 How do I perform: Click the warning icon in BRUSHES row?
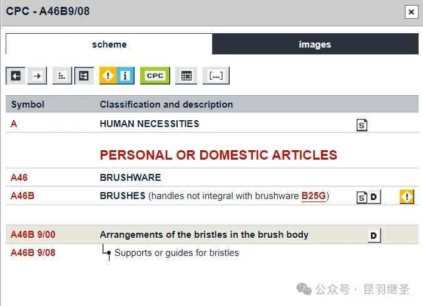pos(407,197)
